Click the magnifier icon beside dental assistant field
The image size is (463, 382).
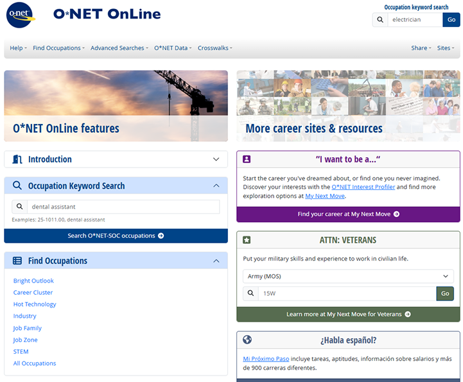pos(19,207)
